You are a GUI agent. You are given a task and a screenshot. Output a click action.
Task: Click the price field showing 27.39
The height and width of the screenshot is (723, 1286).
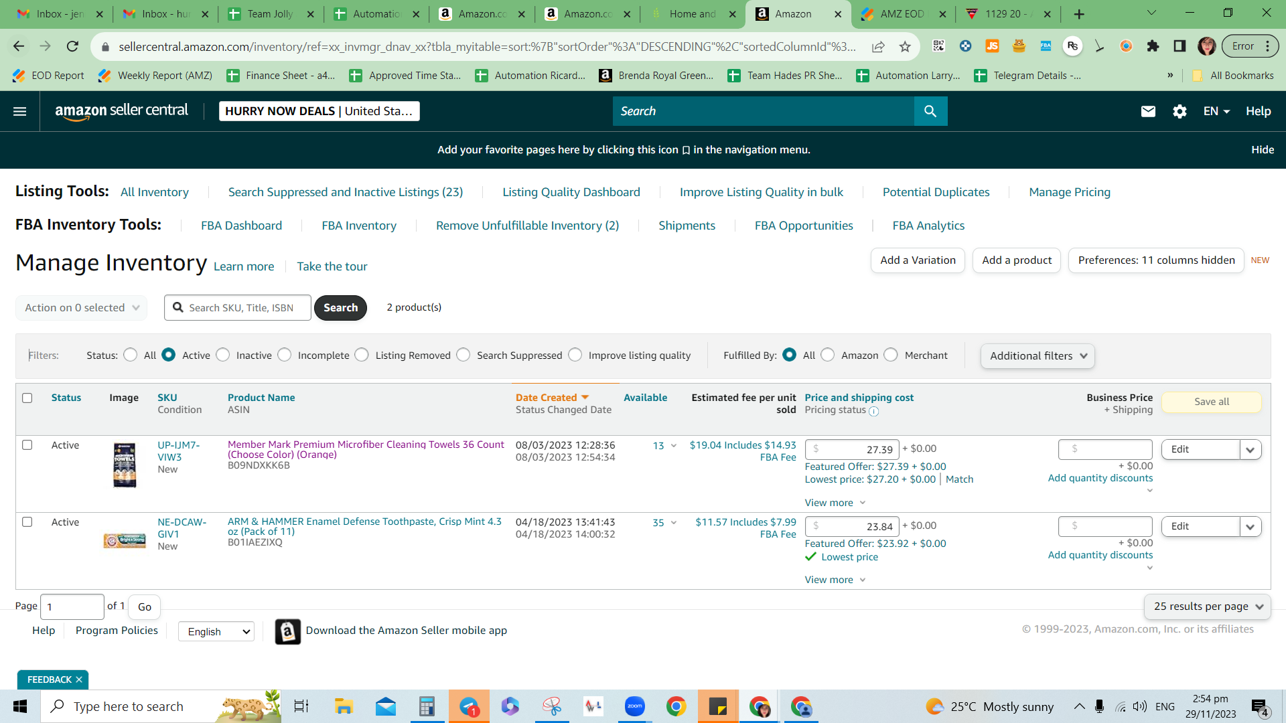pyautogui.click(x=851, y=450)
